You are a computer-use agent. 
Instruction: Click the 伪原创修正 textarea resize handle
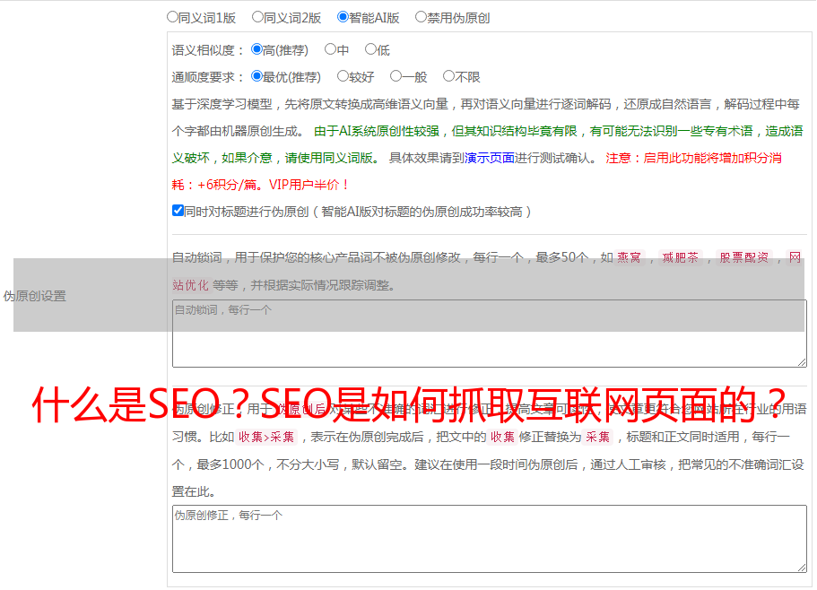click(802, 568)
